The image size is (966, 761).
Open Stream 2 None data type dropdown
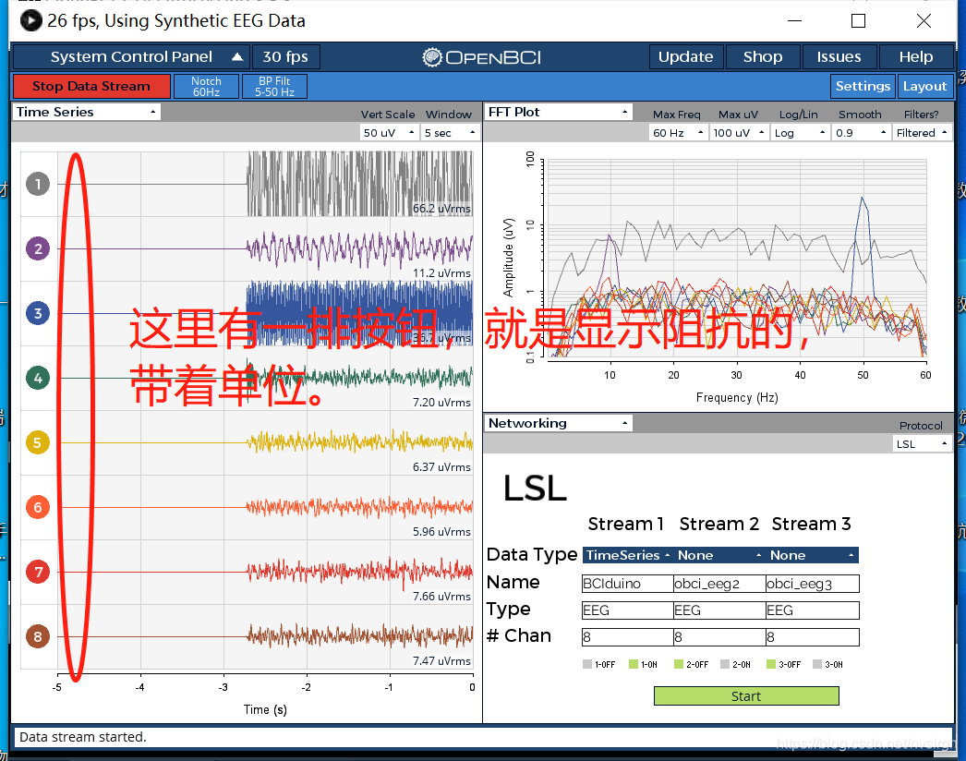719,555
